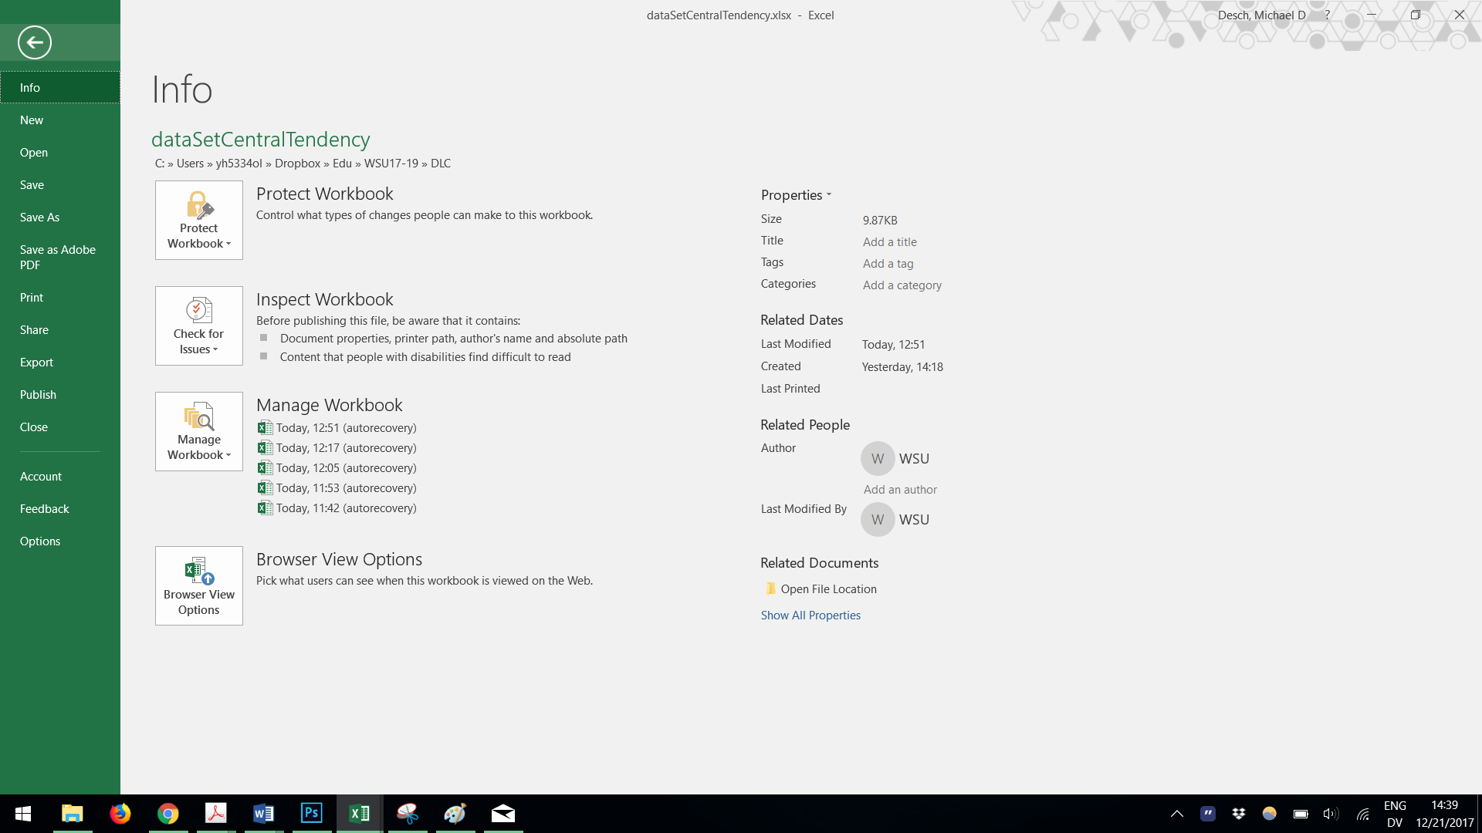Open Word from the taskbar

(263, 814)
